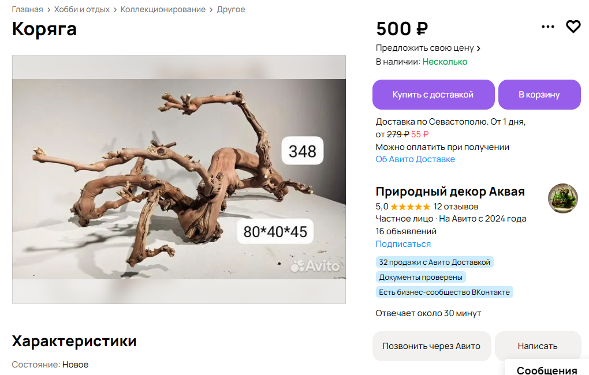Open Коллекционирование breadcrumb category
Viewport: 589px width, 375px height.
(163, 9)
